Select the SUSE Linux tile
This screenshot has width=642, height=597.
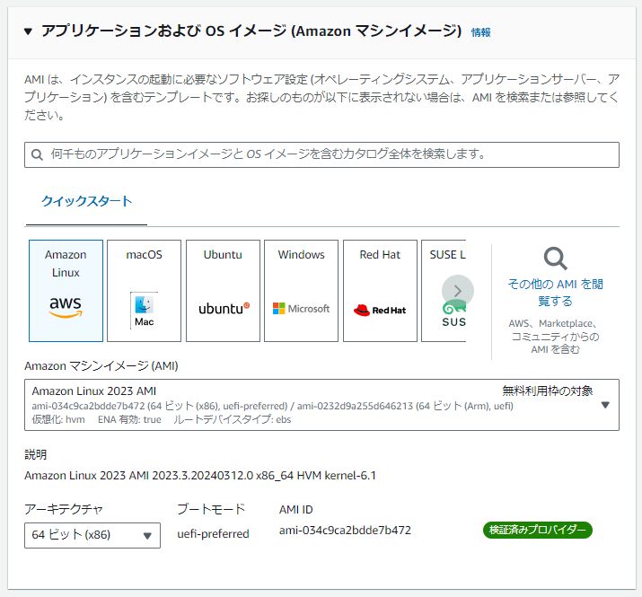click(x=444, y=291)
